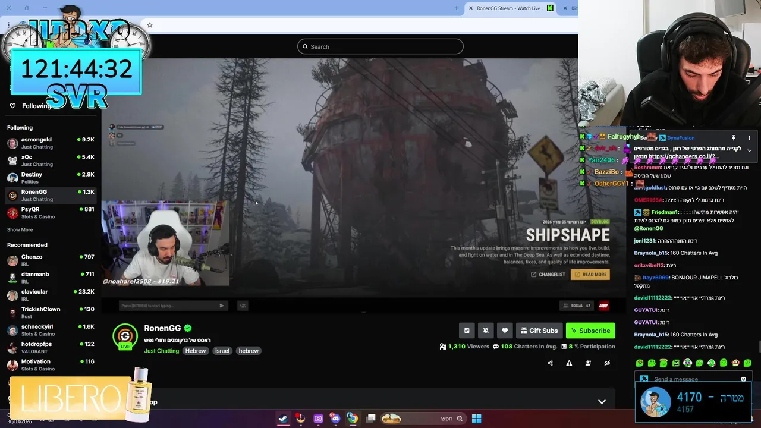Open hotdropfps VALORANT channel
Screen dimensions: 761x428
pos(51,347)
